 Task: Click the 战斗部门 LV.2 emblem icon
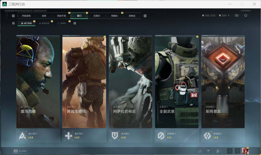pos(22,136)
